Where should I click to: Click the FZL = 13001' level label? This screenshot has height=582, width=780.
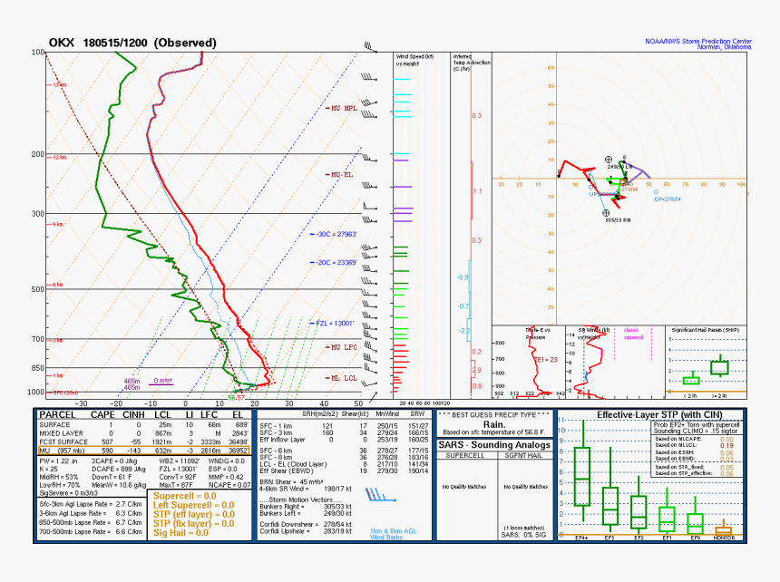click(x=334, y=323)
